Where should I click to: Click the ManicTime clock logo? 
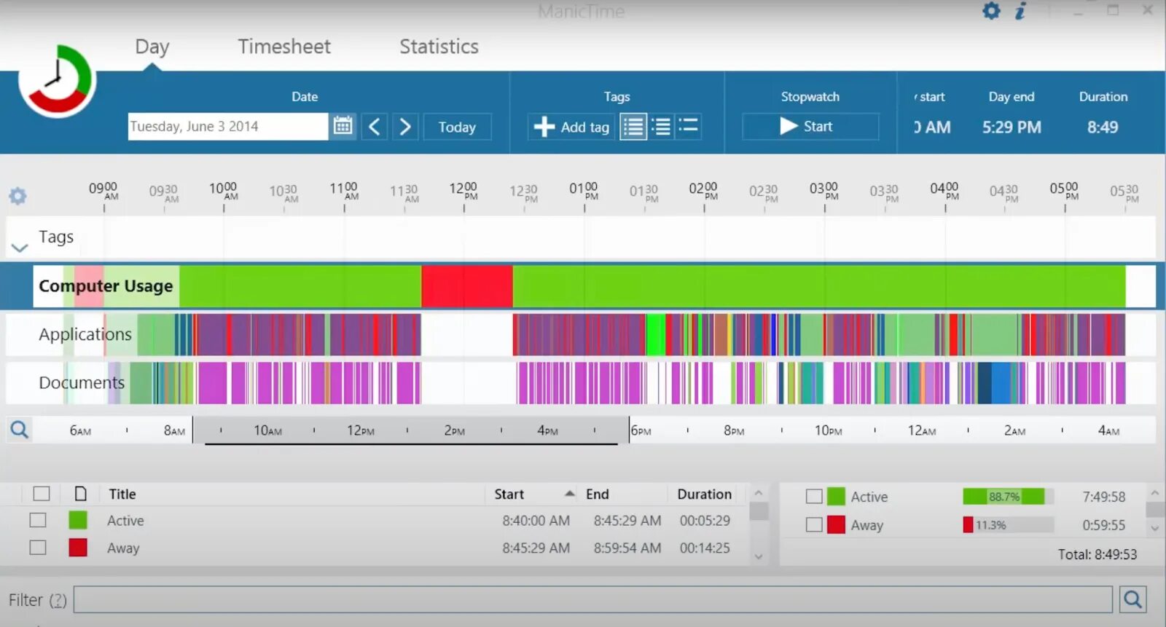pos(57,80)
